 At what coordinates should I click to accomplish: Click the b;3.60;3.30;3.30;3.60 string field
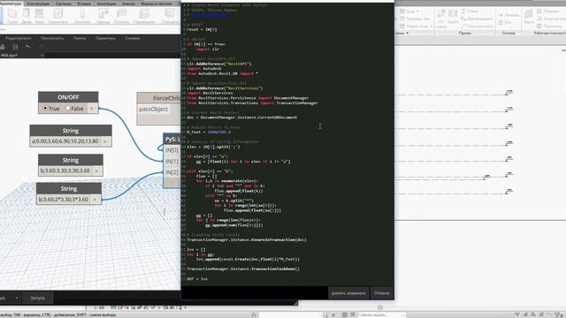click(65, 170)
